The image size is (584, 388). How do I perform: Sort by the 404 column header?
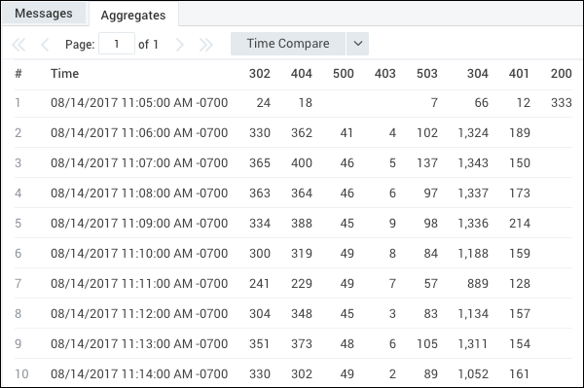[302, 73]
